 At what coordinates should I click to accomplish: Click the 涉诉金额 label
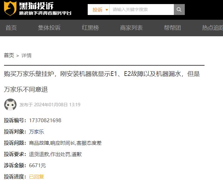click(15, 165)
